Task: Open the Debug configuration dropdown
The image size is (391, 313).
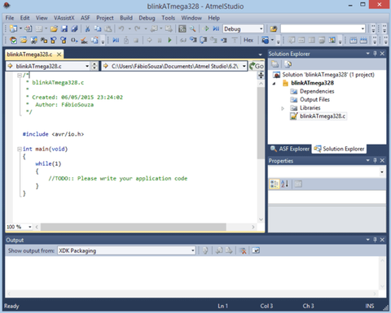Action: click(261, 28)
